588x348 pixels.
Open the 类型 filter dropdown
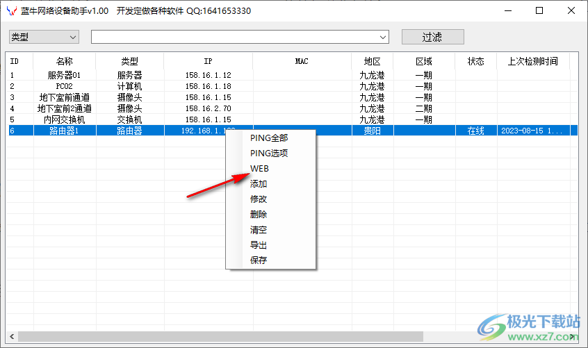click(44, 37)
